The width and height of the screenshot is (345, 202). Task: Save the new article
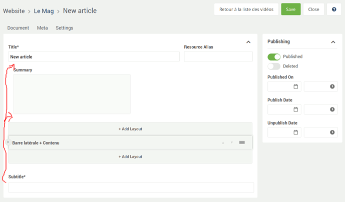click(x=290, y=9)
